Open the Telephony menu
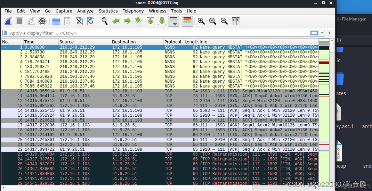 [x=133, y=11]
